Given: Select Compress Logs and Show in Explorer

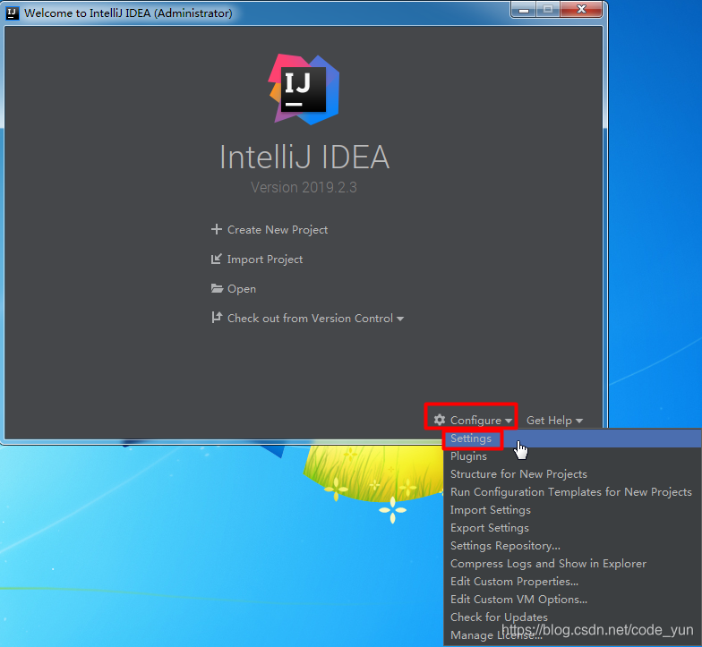Looking at the screenshot, I should coord(572,564).
